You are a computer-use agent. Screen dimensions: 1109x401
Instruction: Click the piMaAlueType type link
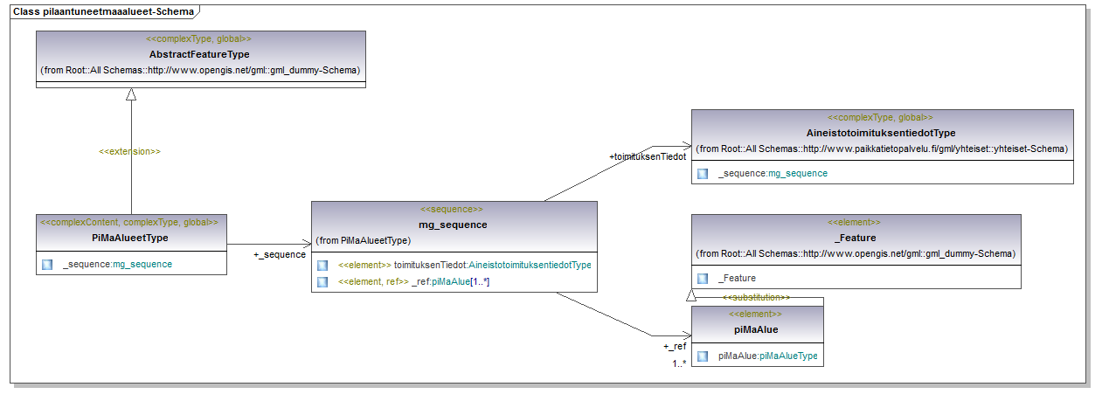788,356
